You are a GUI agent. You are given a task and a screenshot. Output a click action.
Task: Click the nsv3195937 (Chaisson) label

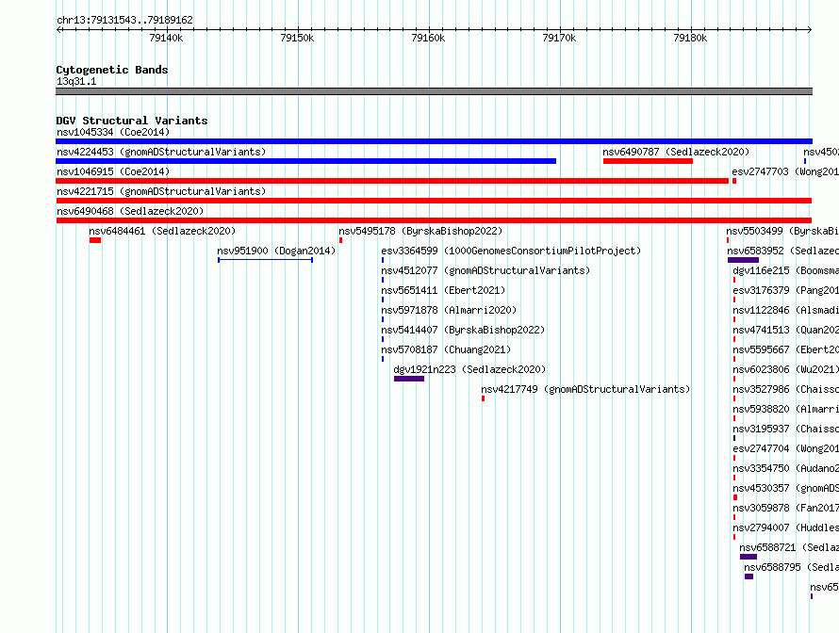pyautogui.click(x=785, y=429)
